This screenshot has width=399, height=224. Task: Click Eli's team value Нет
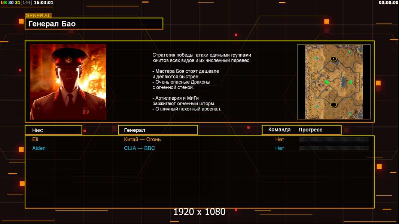tap(280, 139)
